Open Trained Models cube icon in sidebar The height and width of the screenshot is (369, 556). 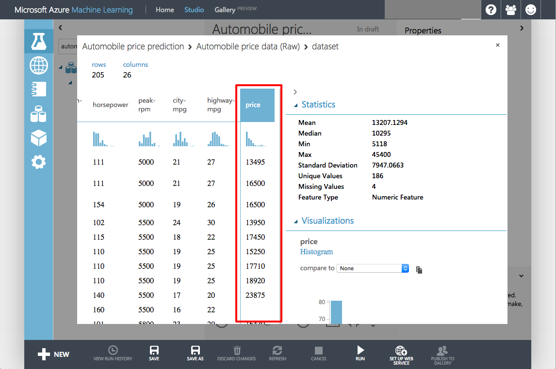tap(39, 138)
